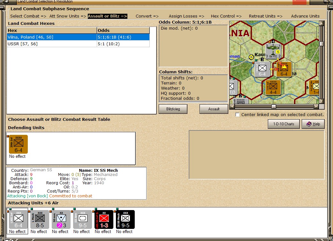Click the Hex Control phase step
Viewport: 333px width, 241px height.
coord(226,16)
